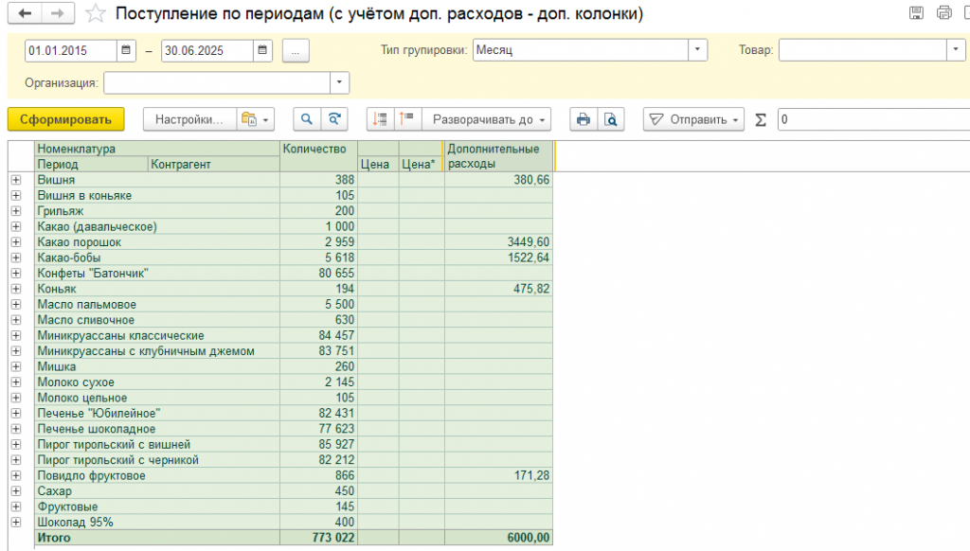Save report with diskette icon
Image resolution: width=970 pixels, height=551 pixels.
pyautogui.click(x=917, y=12)
